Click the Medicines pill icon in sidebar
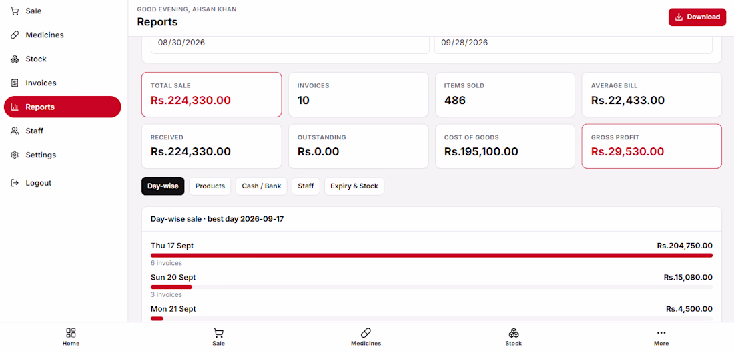Viewport: 734px width, 353px height. click(15, 35)
